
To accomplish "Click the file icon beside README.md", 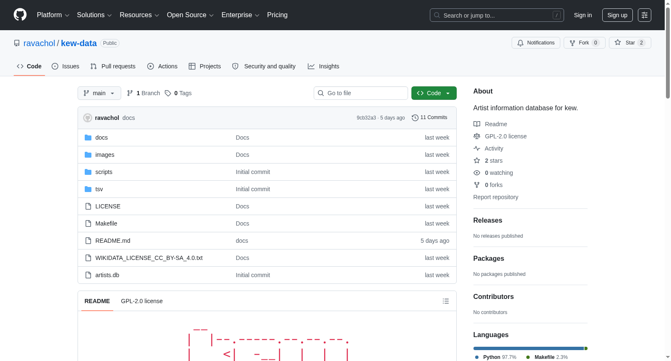I will (88, 241).
